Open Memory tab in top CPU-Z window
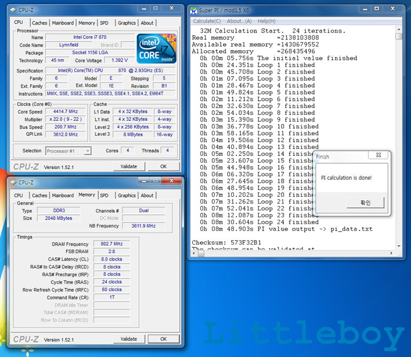The image size is (411, 357). click(87, 23)
